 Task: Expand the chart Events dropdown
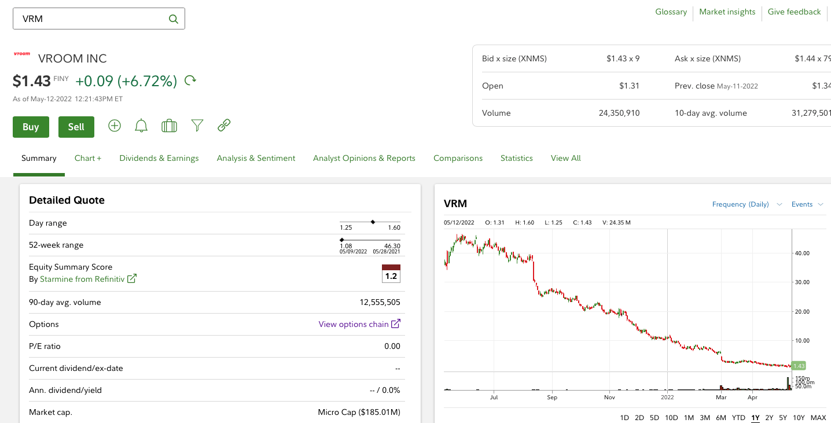[807, 204]
